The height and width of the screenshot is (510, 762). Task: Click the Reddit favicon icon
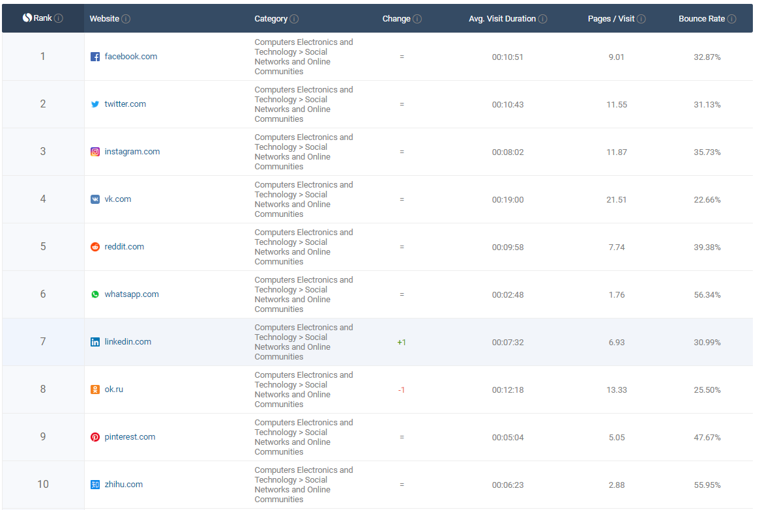coord(95,248)
